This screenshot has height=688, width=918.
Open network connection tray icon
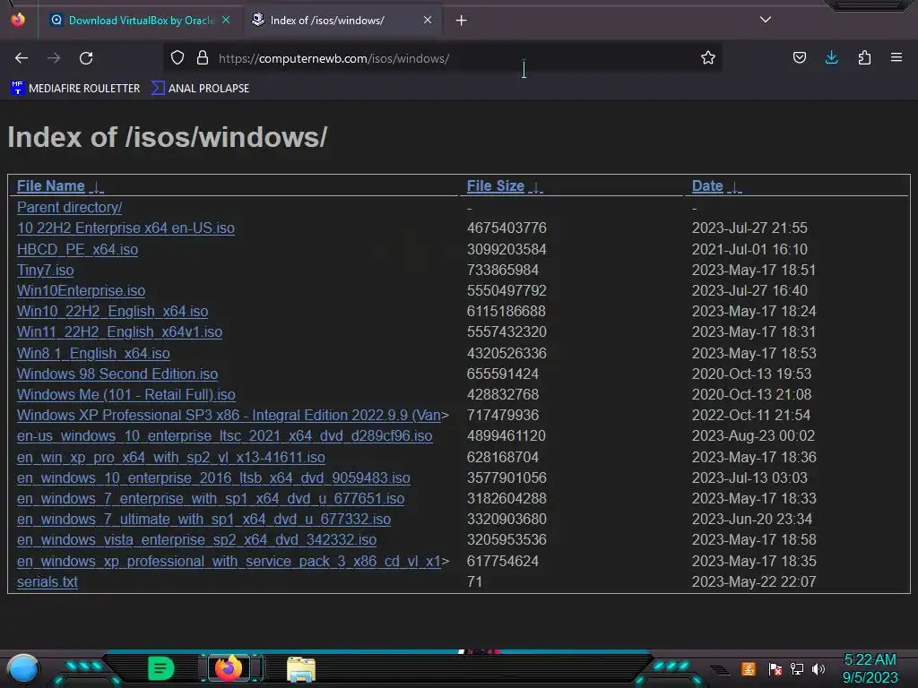pyautogui.click(x=797, y=668)
